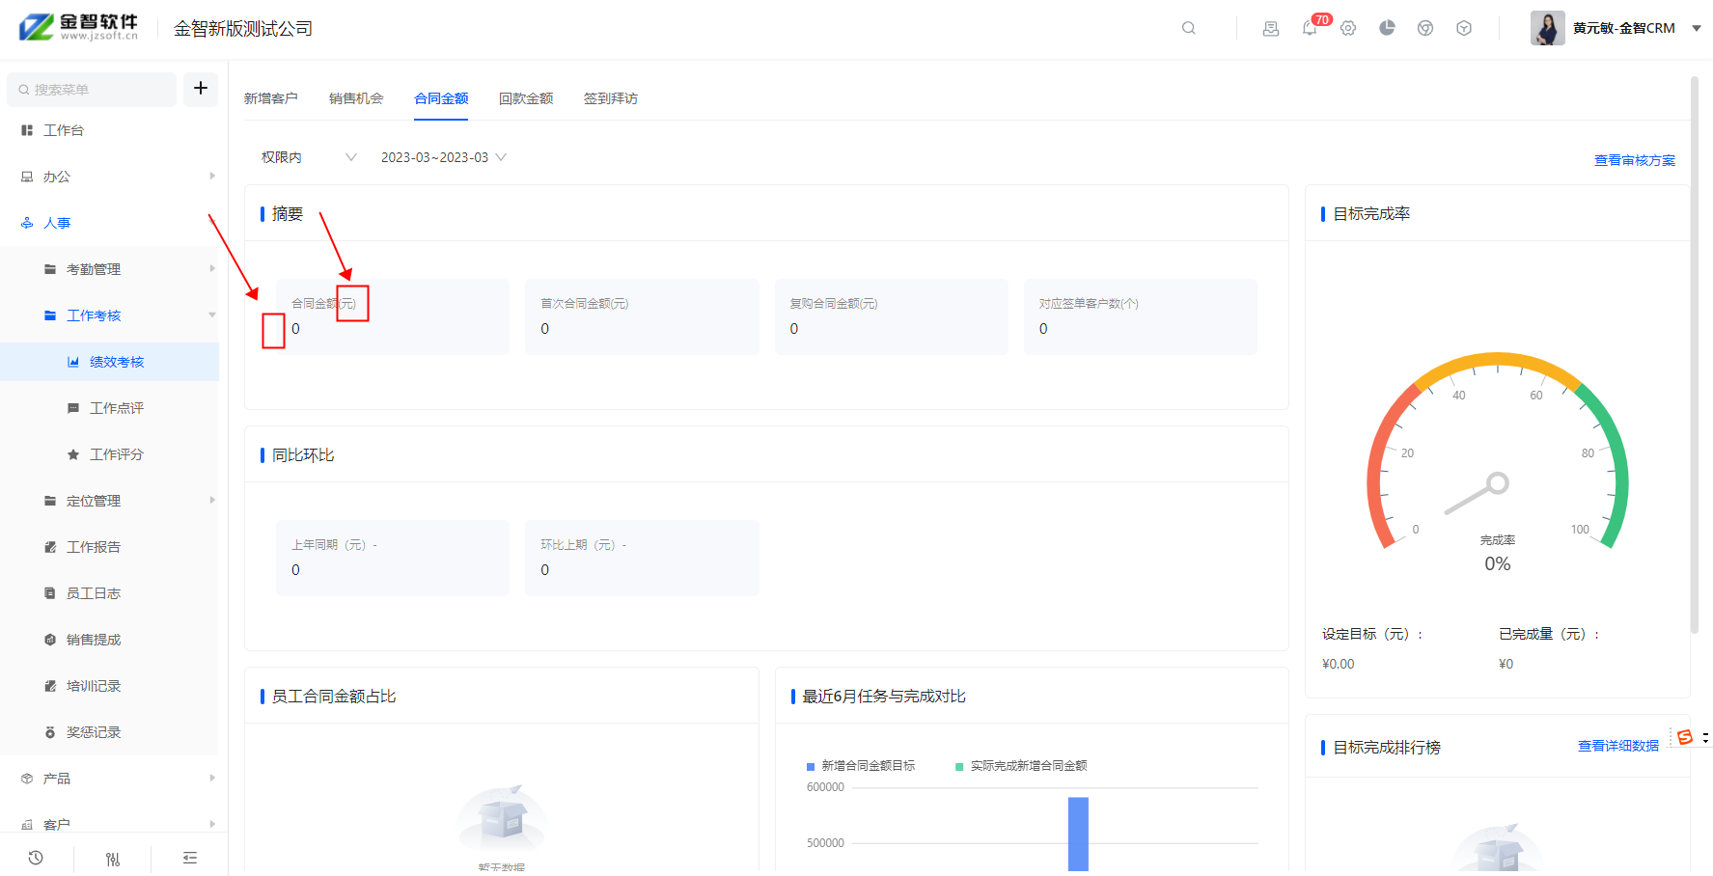Switch to the 回款金额 tab
Image resolution: width=1713 pixels, height=876 pixels.
(526, 98)
